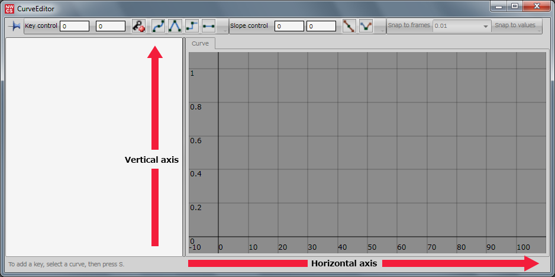Toggle the Snap to frames option
Screen dimensions: 555x277
coord(409,25)
